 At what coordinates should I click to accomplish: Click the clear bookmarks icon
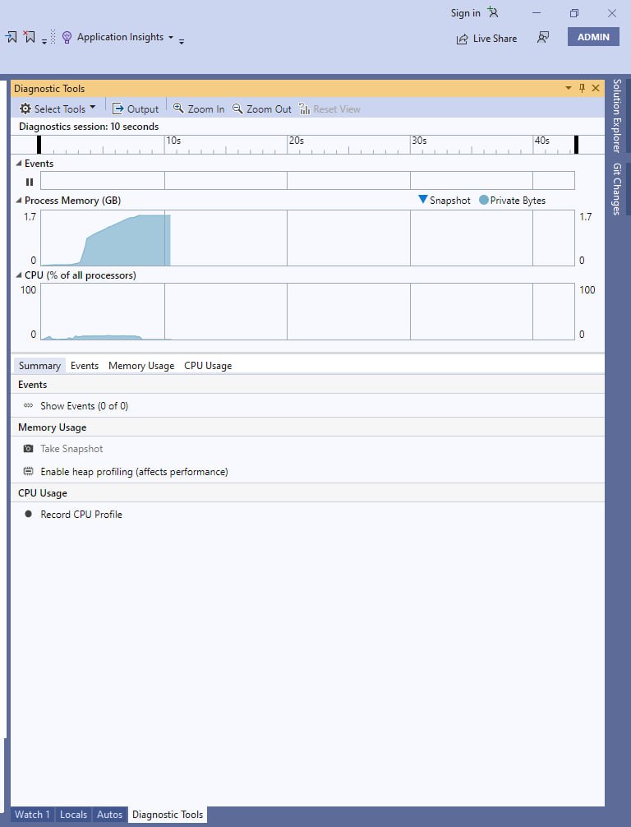pyautogui.click(x=30, y=37)
